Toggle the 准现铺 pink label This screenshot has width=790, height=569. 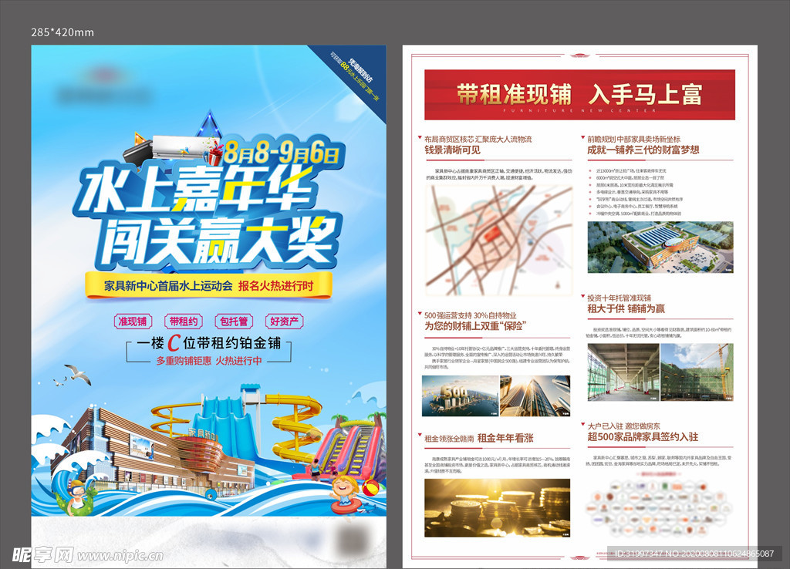click(134, 319)
